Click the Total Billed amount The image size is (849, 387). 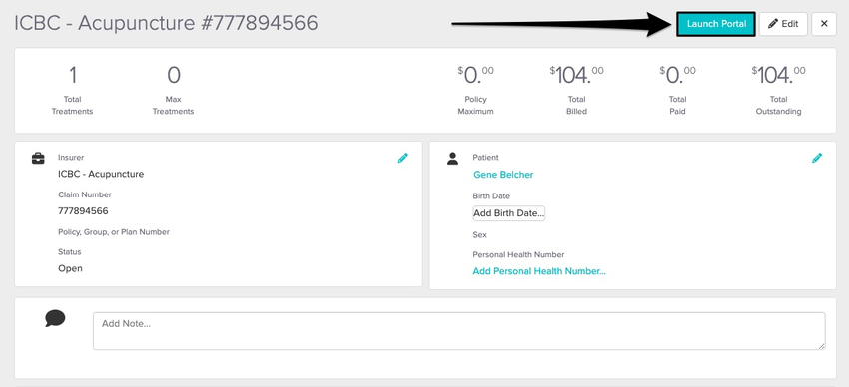click(x=576, y=75)
